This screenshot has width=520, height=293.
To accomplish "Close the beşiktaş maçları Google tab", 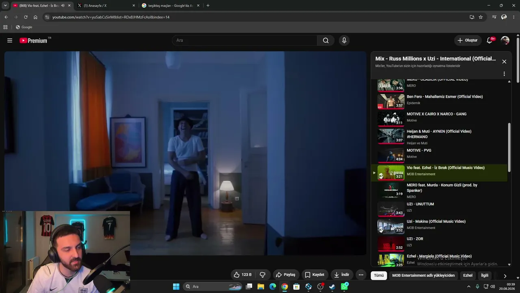I will pyautogui.click(x=198, y=6).
